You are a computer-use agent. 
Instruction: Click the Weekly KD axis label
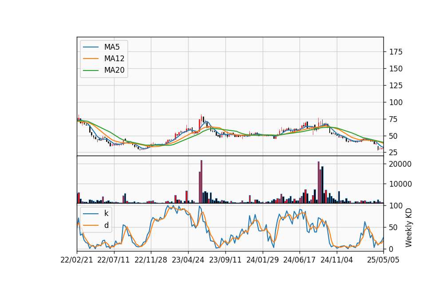[409, 228]
